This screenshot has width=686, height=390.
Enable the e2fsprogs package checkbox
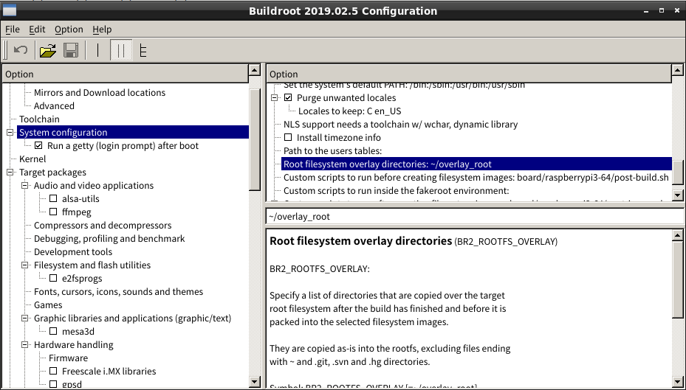pyautogui.click(x=53, y=278)
